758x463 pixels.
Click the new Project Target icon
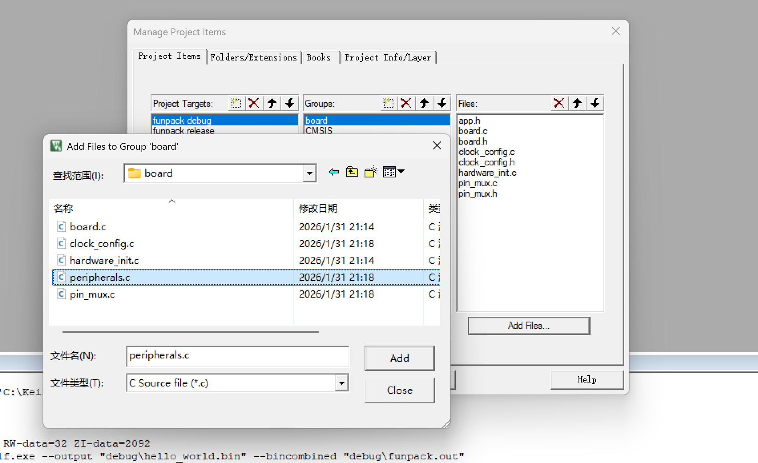236,103
